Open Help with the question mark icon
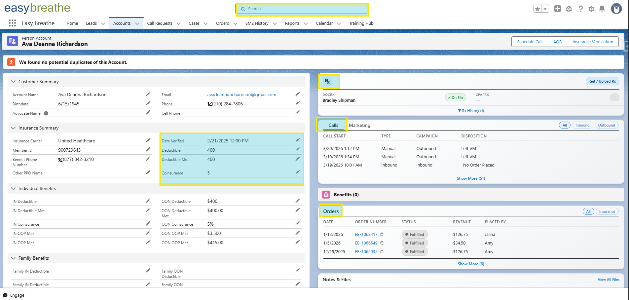This screenshot has height=300, width=629. (x=580, y=9)
